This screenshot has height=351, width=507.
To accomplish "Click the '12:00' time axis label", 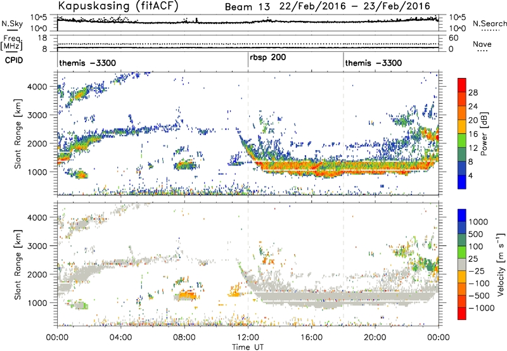I will (x=248, y=338).
